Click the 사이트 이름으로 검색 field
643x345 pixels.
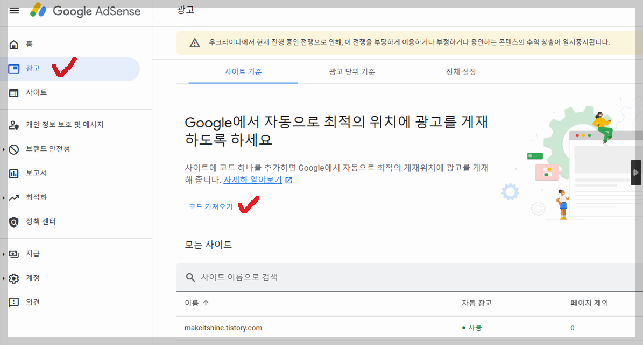409,277
